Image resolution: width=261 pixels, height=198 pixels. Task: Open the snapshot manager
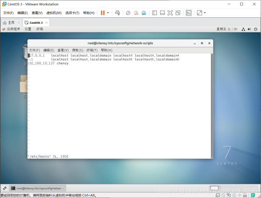pos(144,13)
